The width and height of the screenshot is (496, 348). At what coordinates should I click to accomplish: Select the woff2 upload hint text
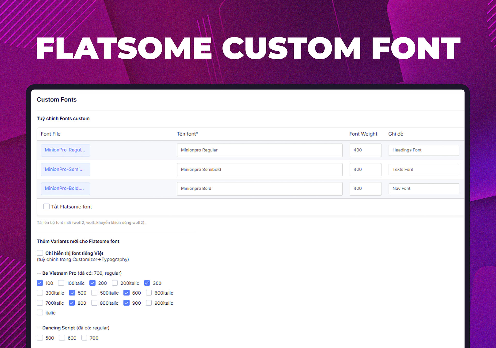(91, 223)
